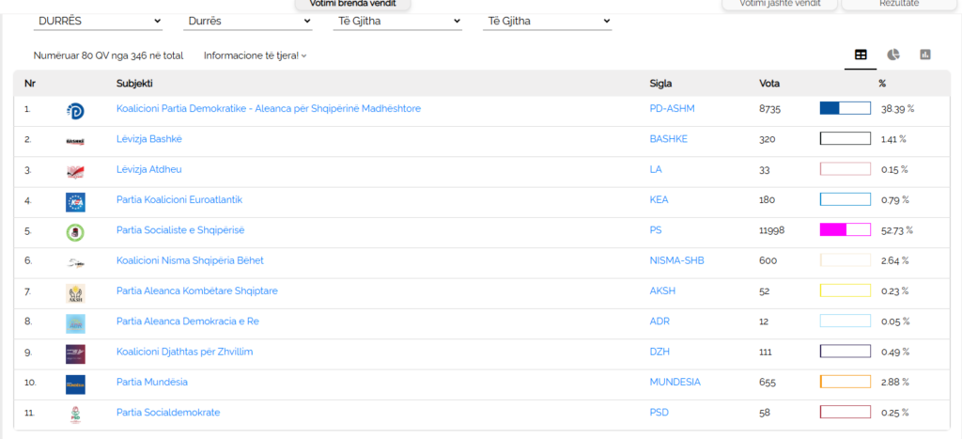Expand Informacione të tjera section
Viewport: 962px width, 439px height.
coord(255,55)
